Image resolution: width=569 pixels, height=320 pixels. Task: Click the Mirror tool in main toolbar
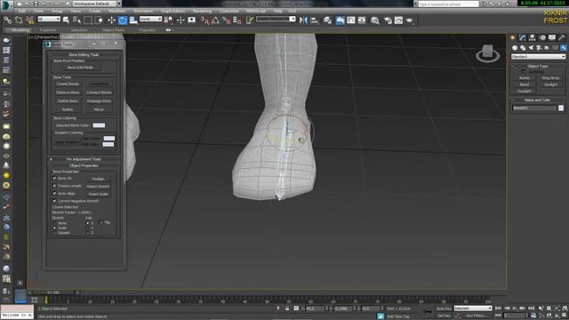(303, 20)
